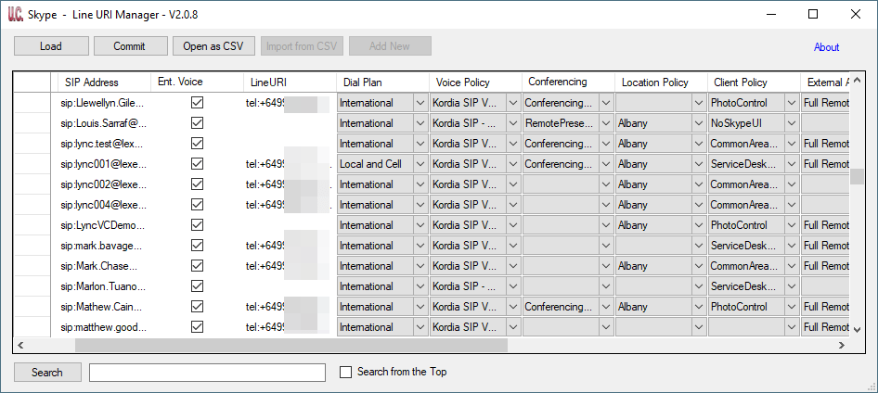
Task: Enable the Search from the Top checkbox
Action: [346, 373]
